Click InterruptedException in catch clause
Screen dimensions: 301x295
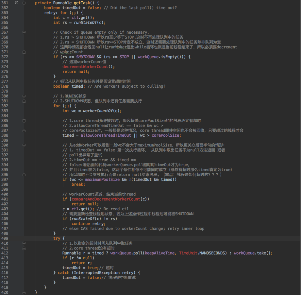coord(97,273)
